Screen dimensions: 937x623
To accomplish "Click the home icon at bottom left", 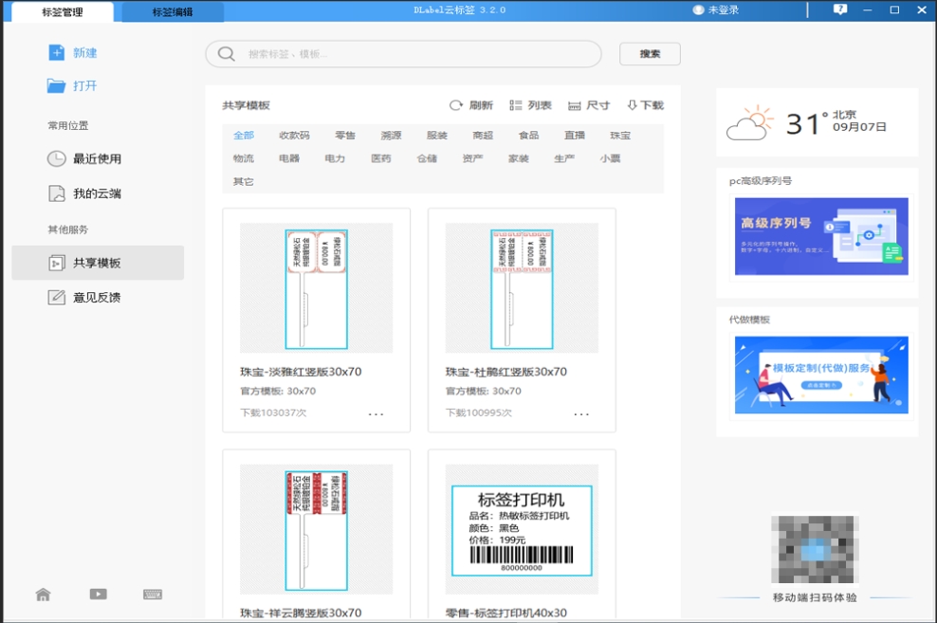I will pos(43,595).
